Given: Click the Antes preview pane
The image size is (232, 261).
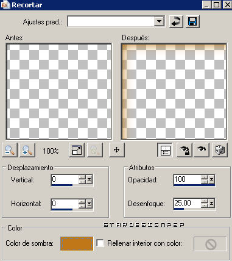Looking at the screenshot, I should [x=58, y=91].
